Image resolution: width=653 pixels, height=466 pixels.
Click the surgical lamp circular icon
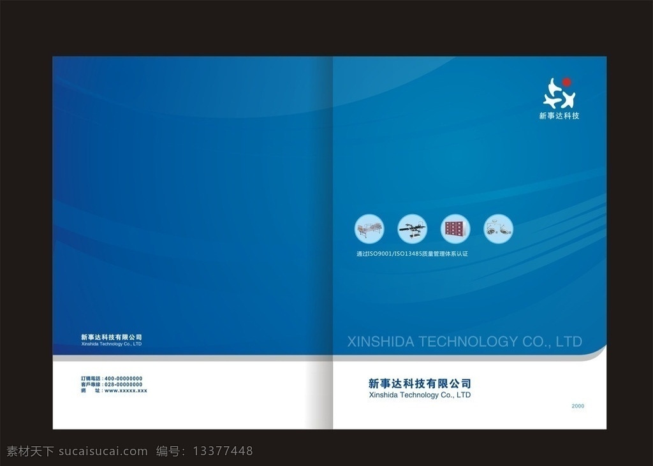499,229
